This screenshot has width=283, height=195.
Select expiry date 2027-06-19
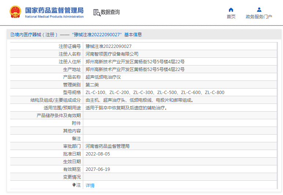(98, 169)
